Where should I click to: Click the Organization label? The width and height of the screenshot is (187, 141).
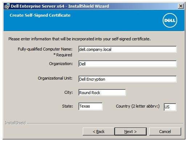(x=61, y=64)
